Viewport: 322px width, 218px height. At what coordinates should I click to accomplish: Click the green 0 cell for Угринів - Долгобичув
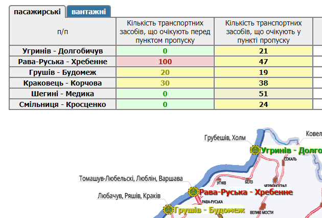(x=165, y=51)
